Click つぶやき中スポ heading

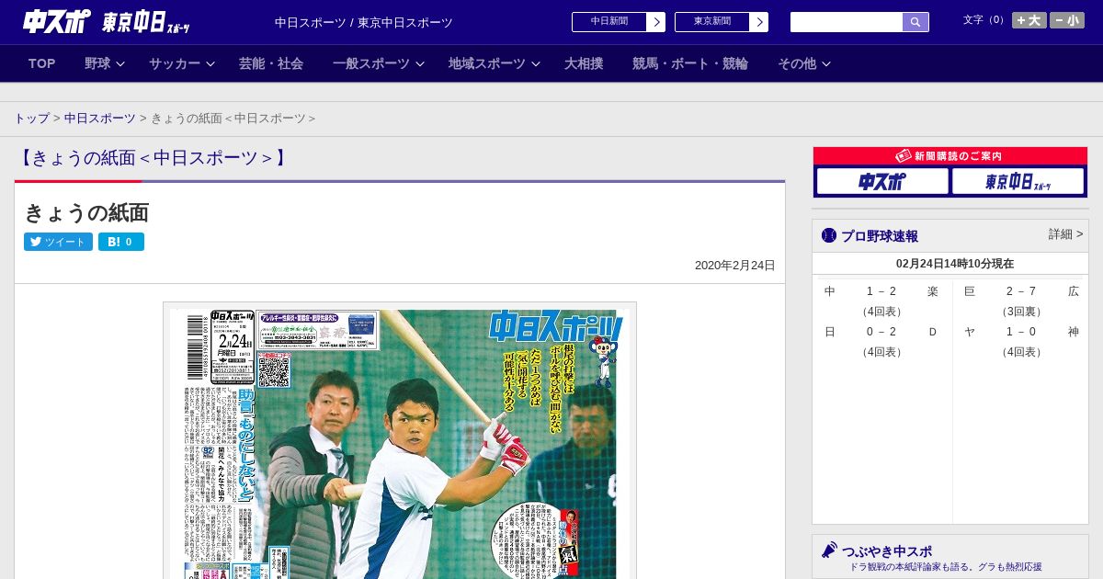887,551
